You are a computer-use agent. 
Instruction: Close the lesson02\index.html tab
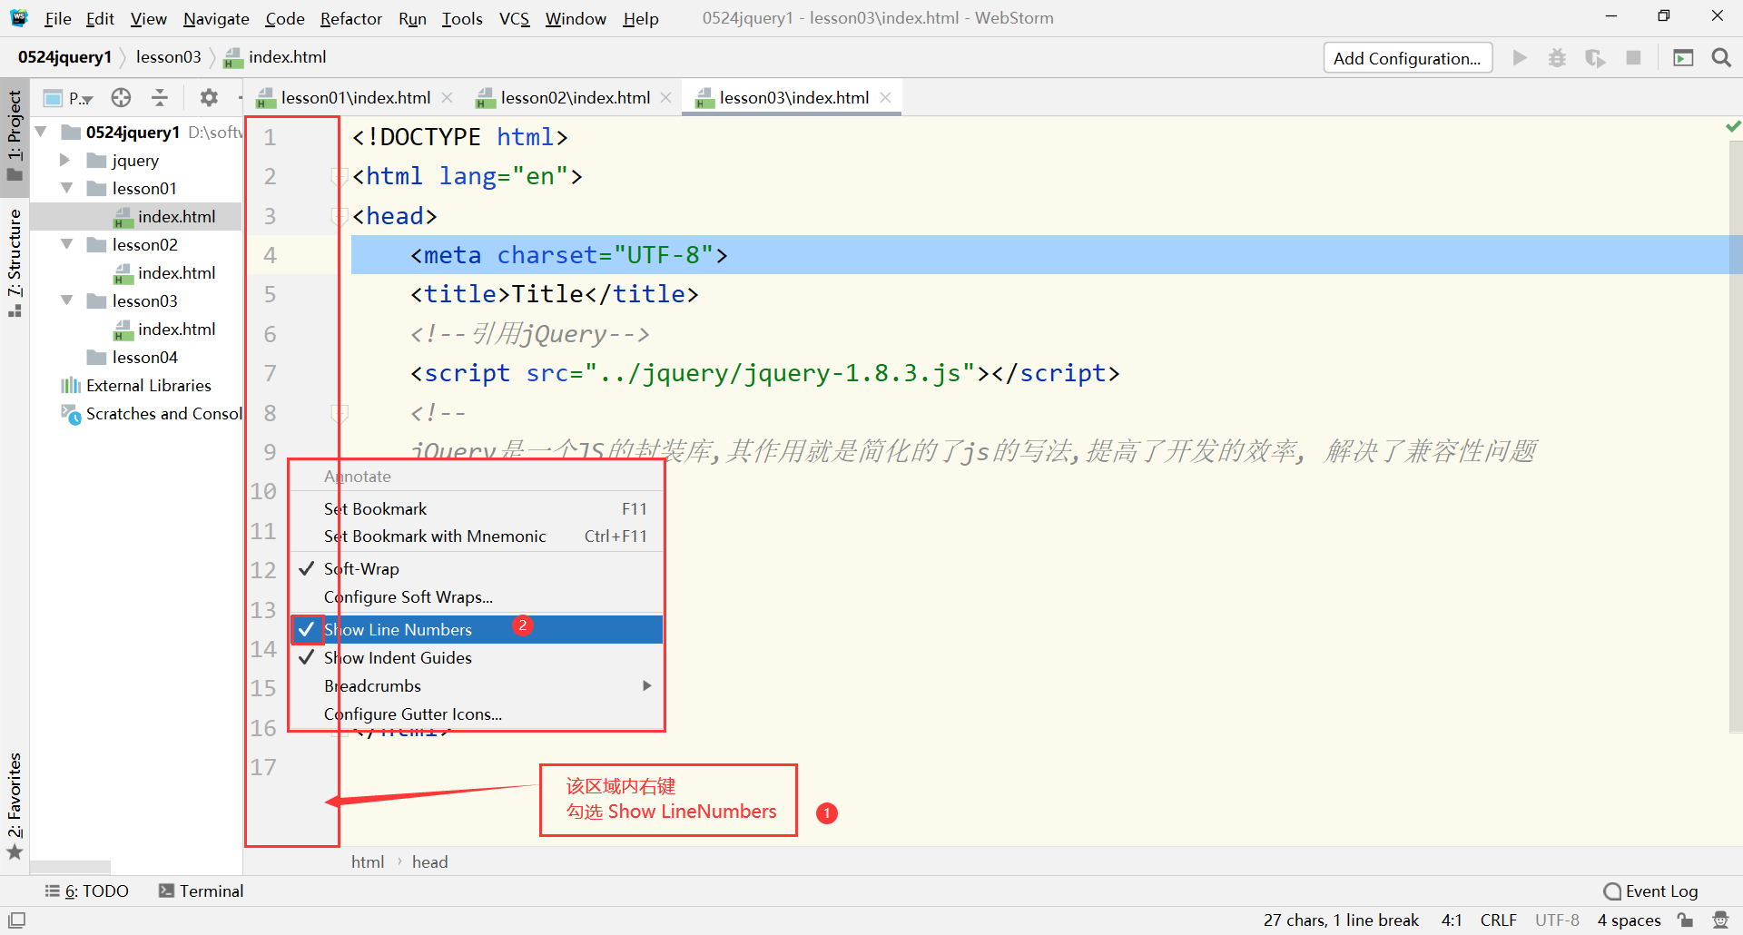point(665,97)
